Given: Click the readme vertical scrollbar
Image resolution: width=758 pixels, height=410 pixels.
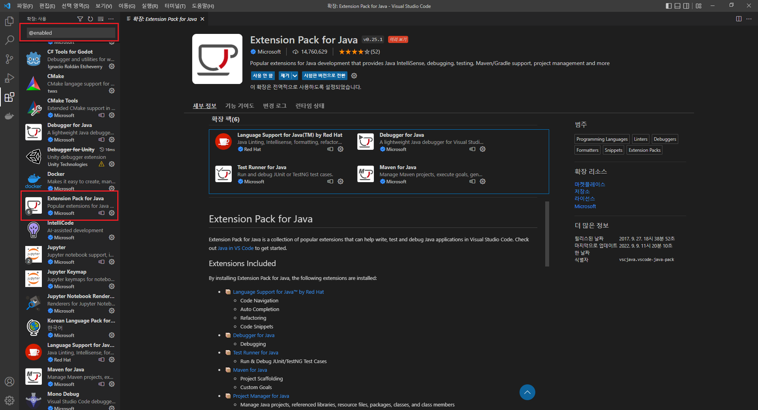Looking at the screenshot, I should click(x=547, y=234).
